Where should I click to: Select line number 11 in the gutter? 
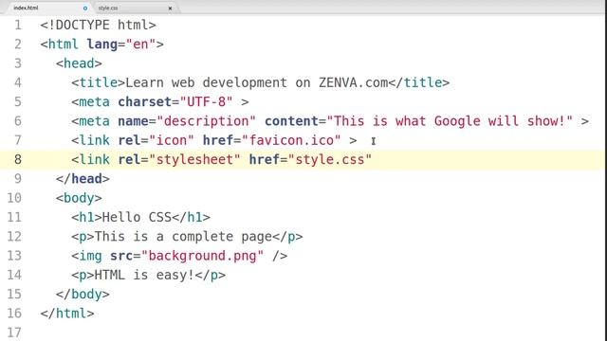click(14, 217)
